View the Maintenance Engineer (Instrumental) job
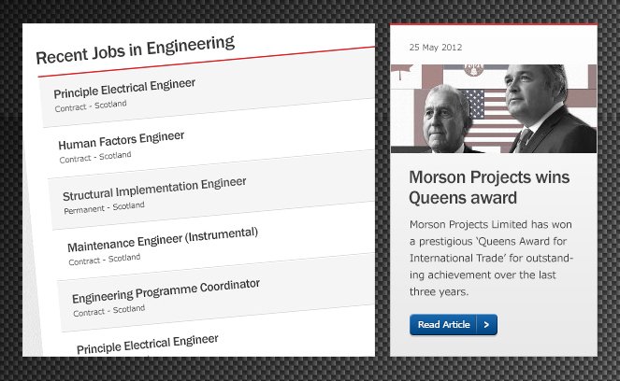Screen dimensions: 620x381 click(x=162, y=239)
